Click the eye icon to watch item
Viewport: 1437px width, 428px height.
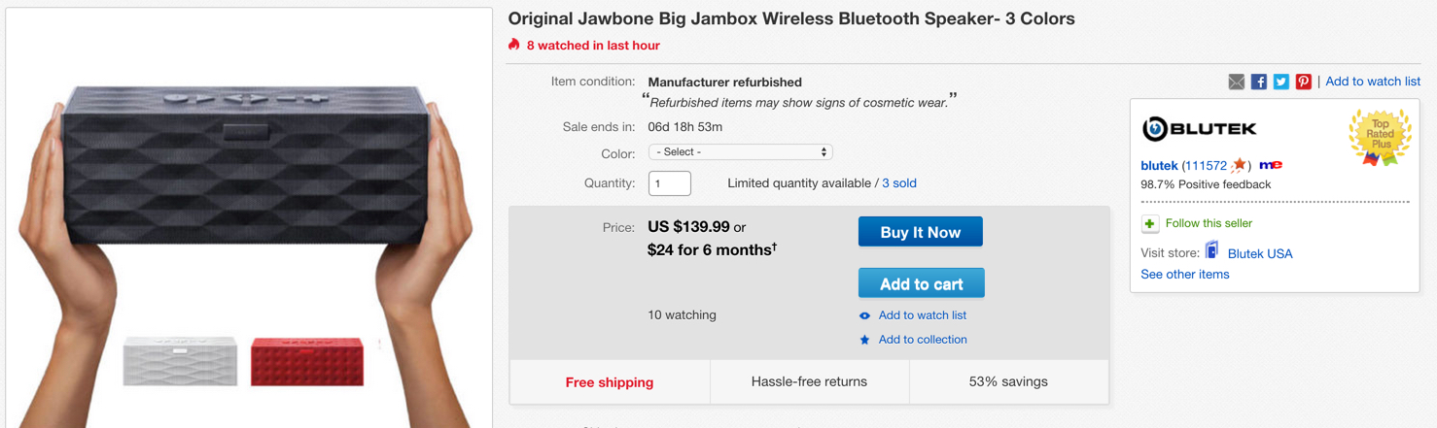click(x=864, y=315)
